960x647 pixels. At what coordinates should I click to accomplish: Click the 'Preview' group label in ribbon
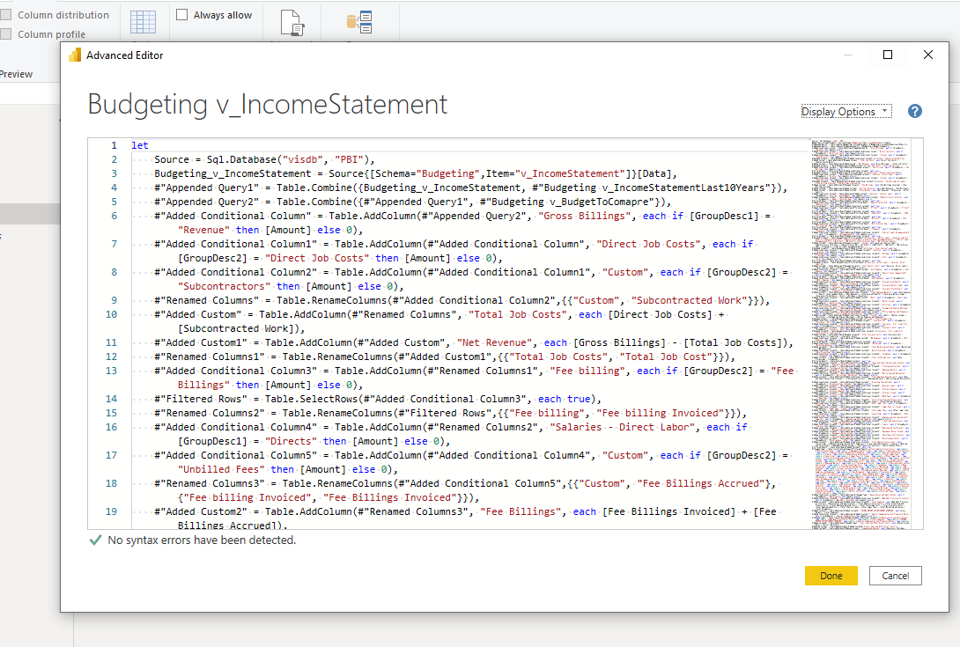coord(16,74)
